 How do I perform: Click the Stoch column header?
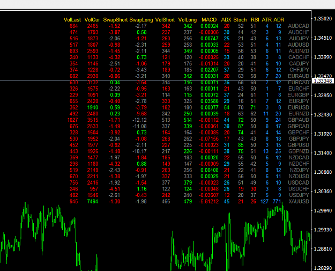coord(240,20)
